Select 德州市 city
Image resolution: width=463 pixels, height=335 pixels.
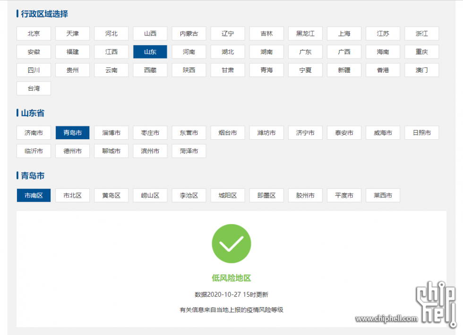click(73, 151)
